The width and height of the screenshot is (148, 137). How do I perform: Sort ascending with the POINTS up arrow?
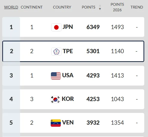click(x=100, y=6)
